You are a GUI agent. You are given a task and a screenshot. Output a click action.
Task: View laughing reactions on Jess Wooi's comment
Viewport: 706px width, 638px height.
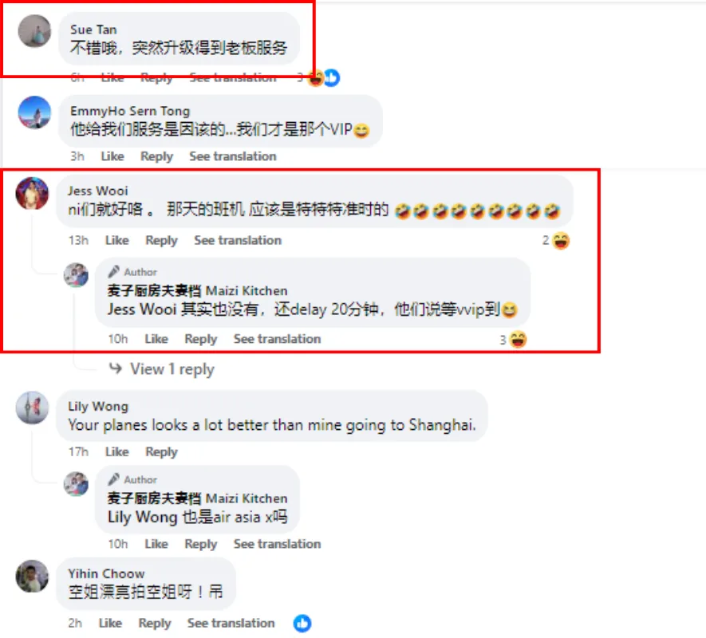[x=557, y=240]
